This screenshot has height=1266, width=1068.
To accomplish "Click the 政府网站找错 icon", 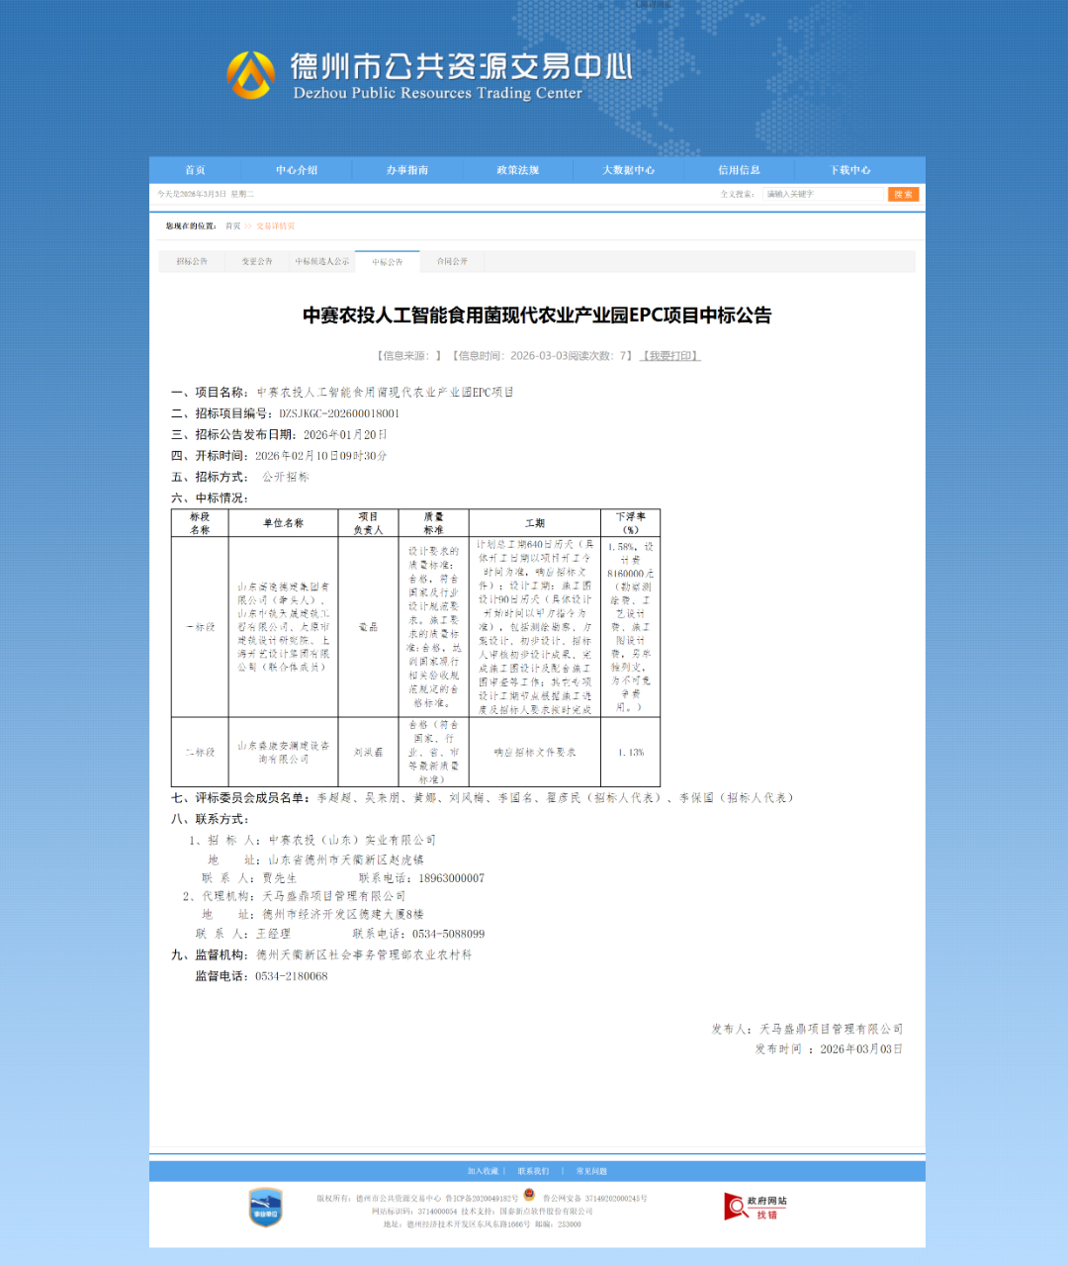I will coord(756,1207).
